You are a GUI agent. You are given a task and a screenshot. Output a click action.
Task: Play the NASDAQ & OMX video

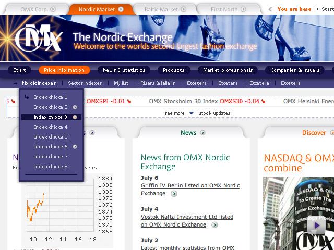coord(316,226)
